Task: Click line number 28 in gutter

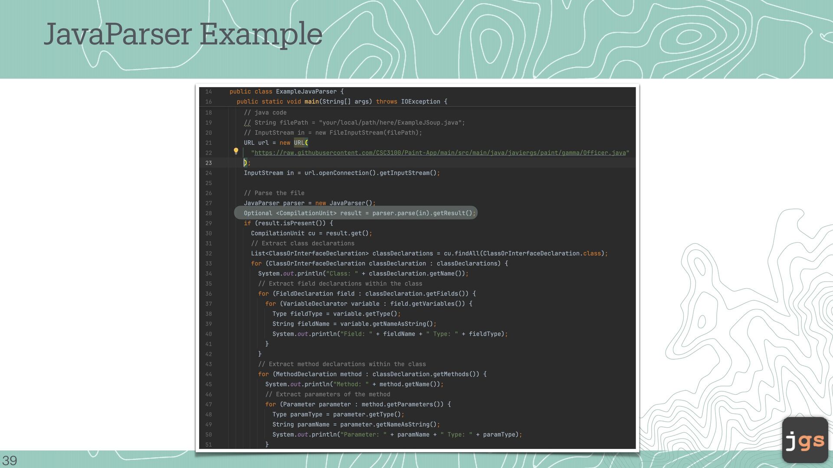Action: [x=209, y=213]
